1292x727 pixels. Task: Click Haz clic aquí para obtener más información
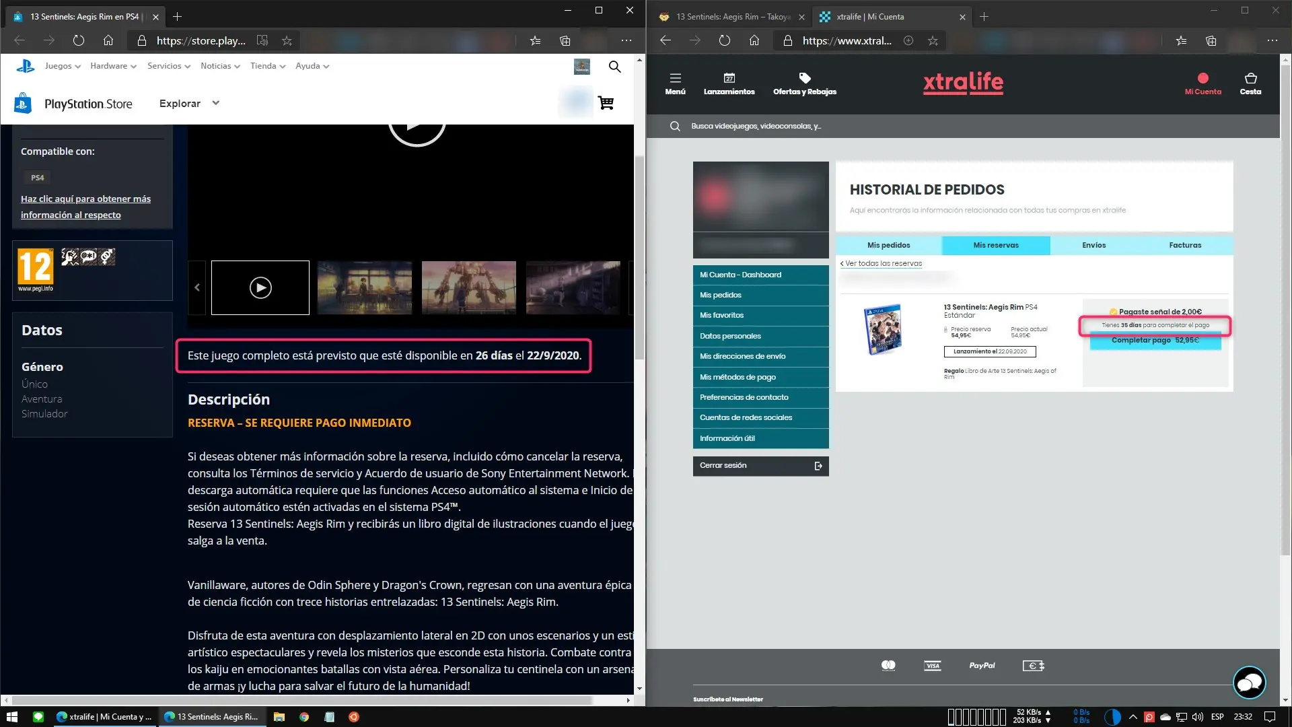(85, 207)
